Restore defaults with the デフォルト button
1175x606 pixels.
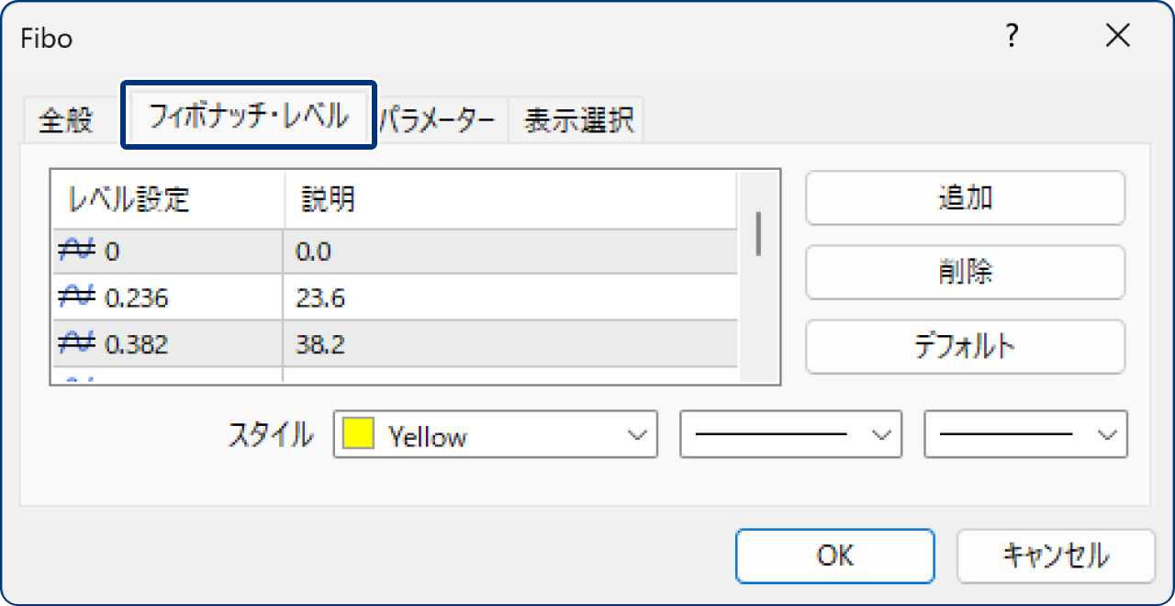pos(965,347)
